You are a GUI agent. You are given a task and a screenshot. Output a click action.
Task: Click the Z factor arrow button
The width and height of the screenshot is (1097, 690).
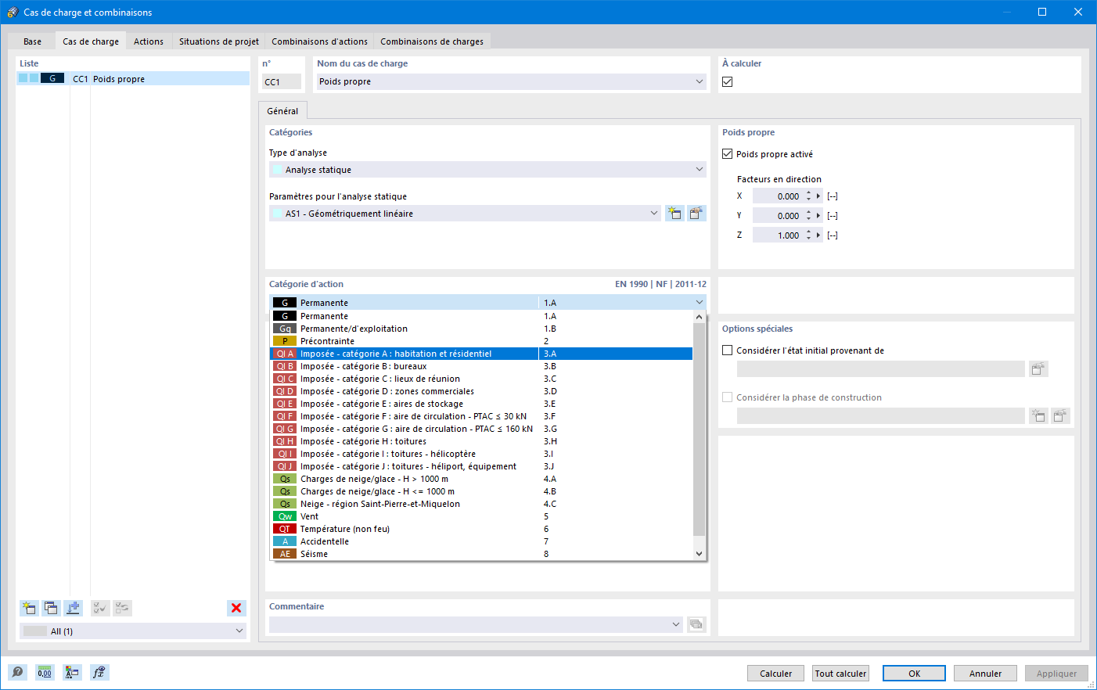[x=819, y=235]
